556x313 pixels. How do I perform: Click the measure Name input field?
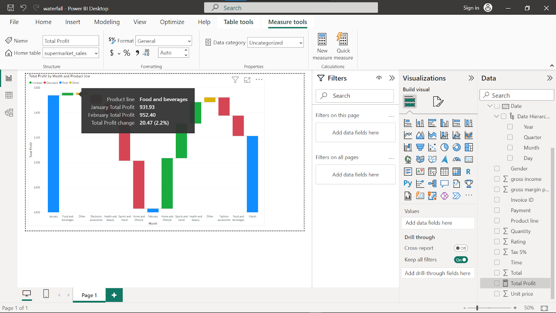click(x=71, y=41)
